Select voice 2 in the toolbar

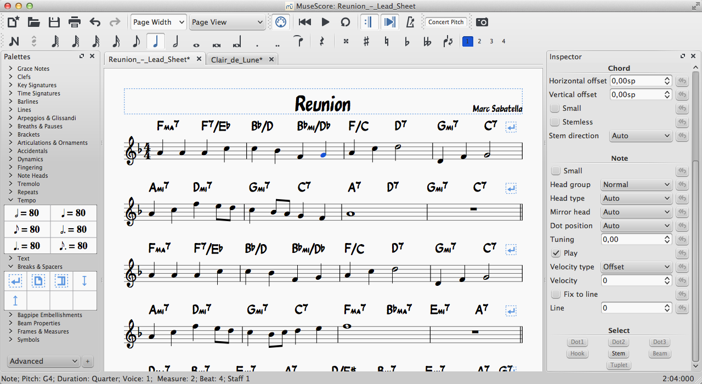coord(479,41)
